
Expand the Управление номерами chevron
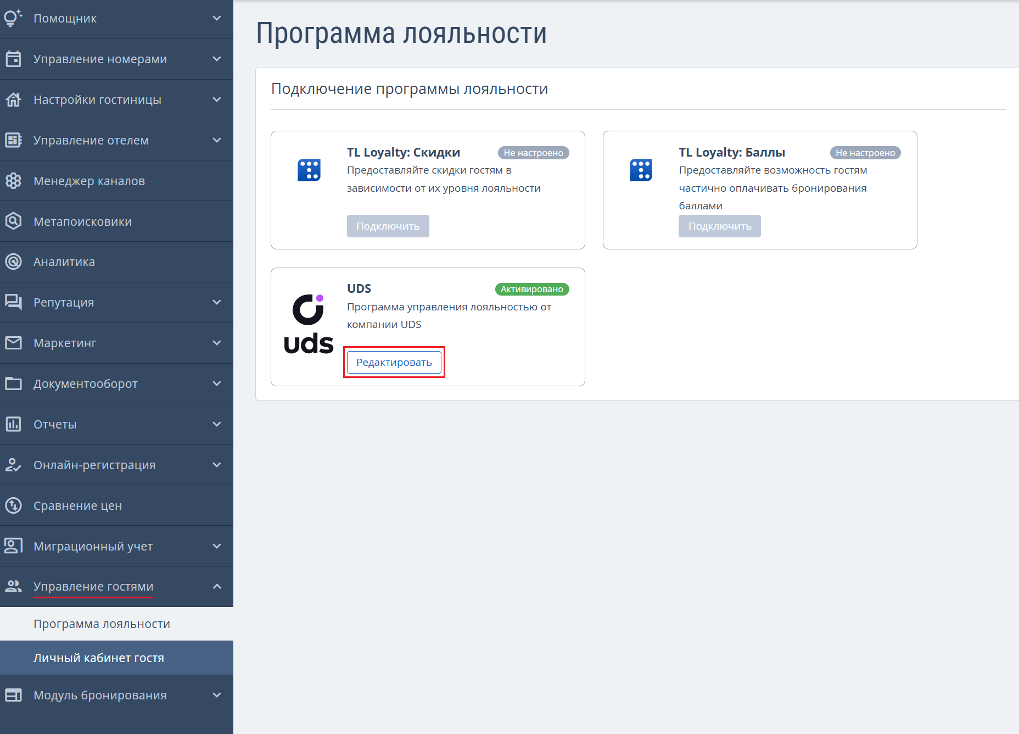tap(217, 59)
